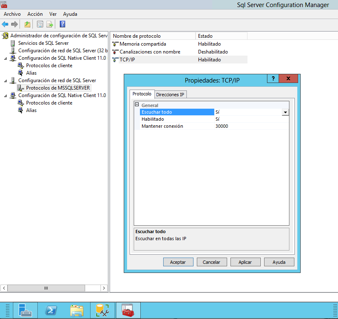Switch to the Direcciones IP tab
The width and height of the screenshot is (338, 319).
coord(170,94)
